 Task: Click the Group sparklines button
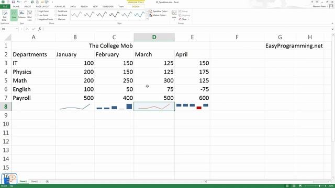[183, 11]
